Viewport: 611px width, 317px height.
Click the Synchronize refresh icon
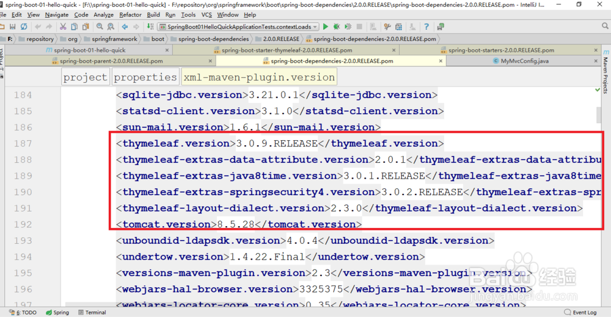point(24,27)
